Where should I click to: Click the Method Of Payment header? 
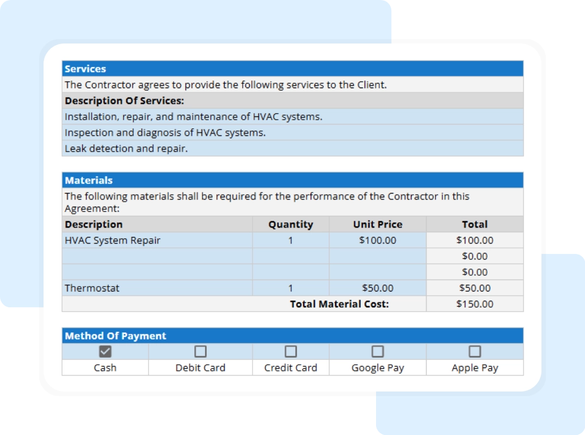[292, 336]
